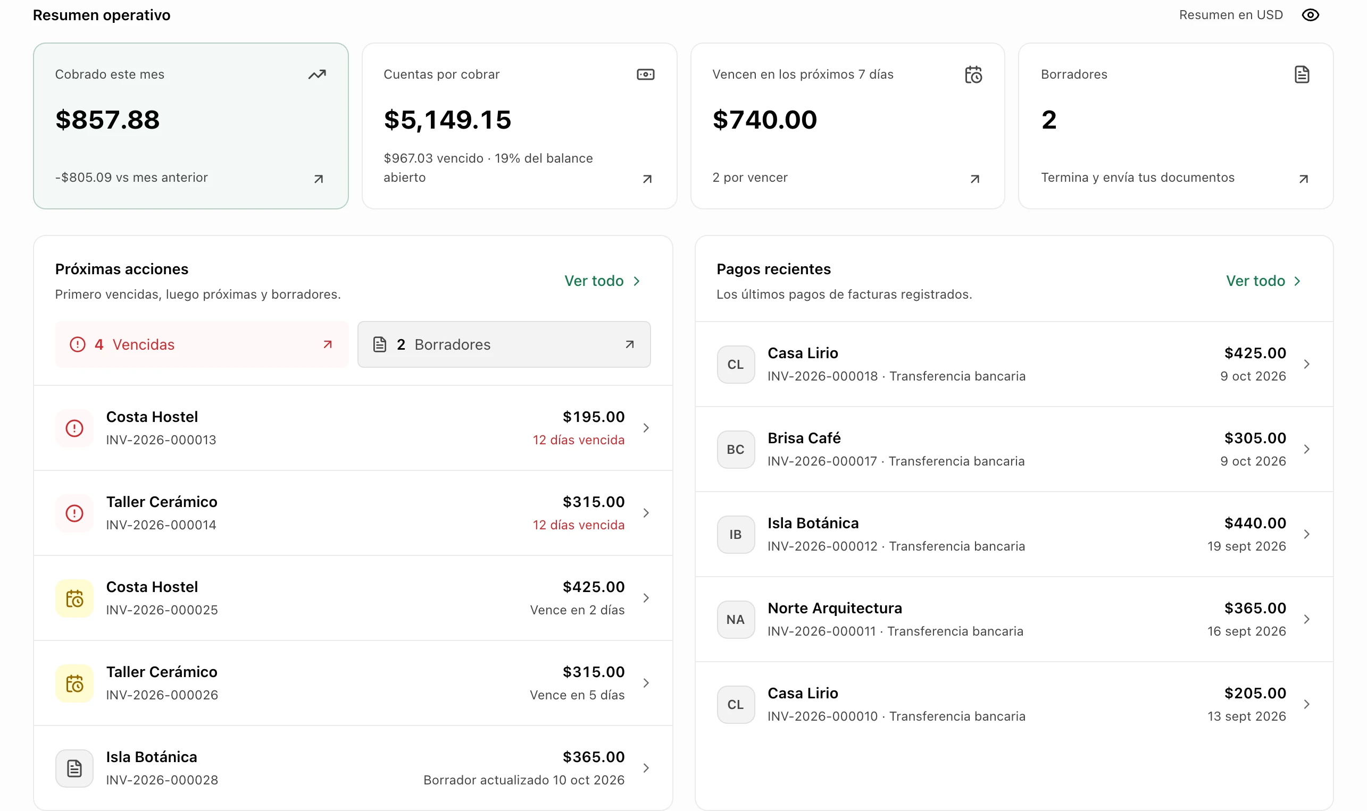Click calendar icon for Costa Hostel INV-2026-000025
Image resolution: width=1367 pixels, height=811 pixels.
74,598
